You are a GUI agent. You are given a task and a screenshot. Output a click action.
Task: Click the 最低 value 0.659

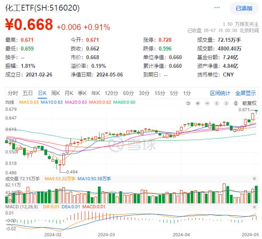pyautogui.click(x=27, y=49)
